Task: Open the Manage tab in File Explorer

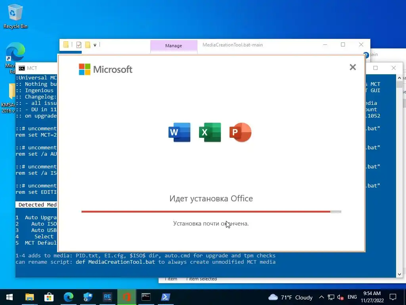Action: 174,46
